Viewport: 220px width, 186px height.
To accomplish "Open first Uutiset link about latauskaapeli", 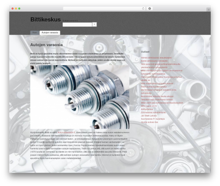I will 156,58.
